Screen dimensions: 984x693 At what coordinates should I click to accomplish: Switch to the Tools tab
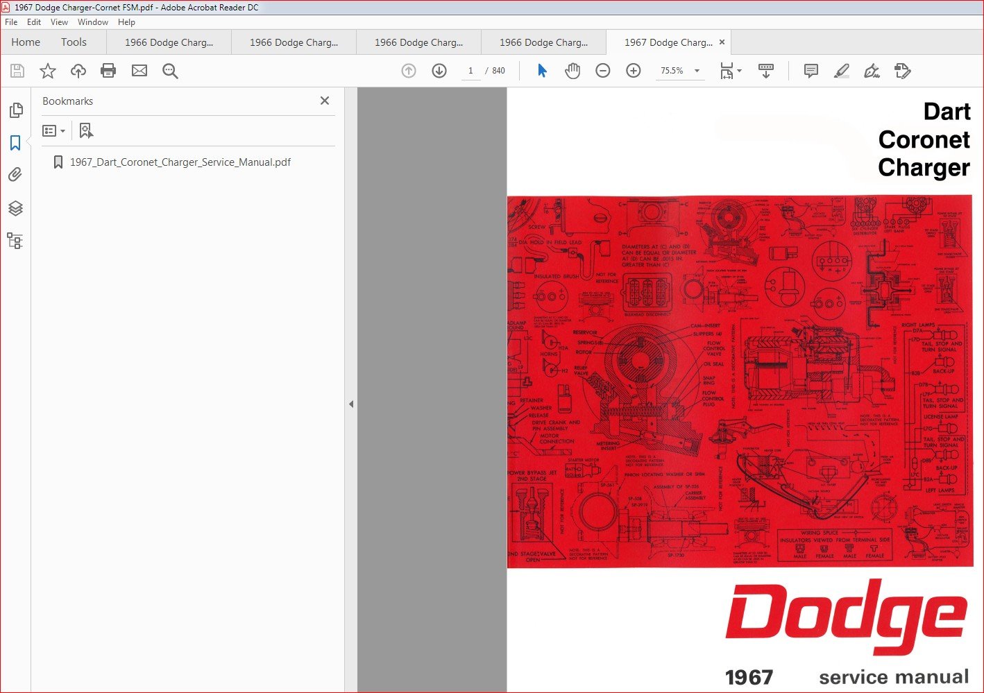click(74, 42)
